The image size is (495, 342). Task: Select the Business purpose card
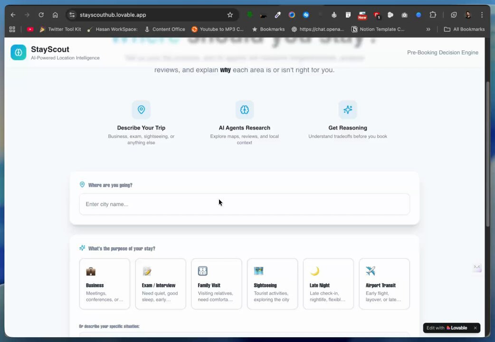click(105, 284)
